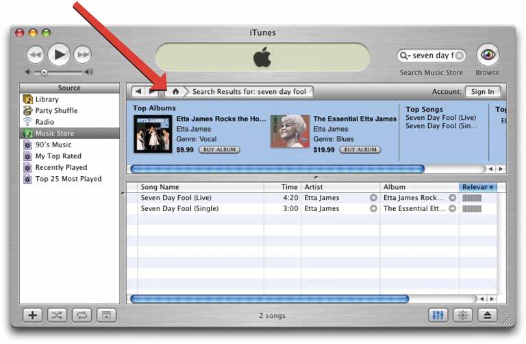The image size is (526, 344).
Task: Click the Play button
Action: (x=59, y=54)
